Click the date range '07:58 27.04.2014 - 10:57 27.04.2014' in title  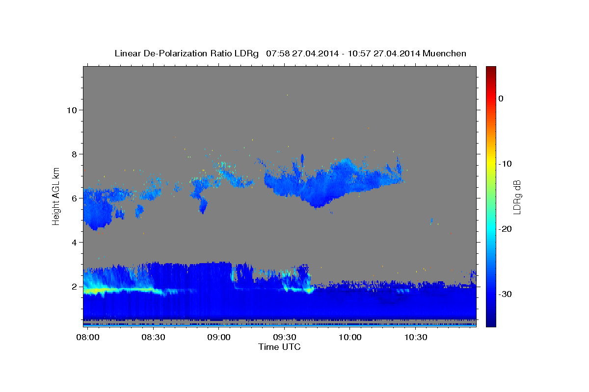(x=343, y=53)
